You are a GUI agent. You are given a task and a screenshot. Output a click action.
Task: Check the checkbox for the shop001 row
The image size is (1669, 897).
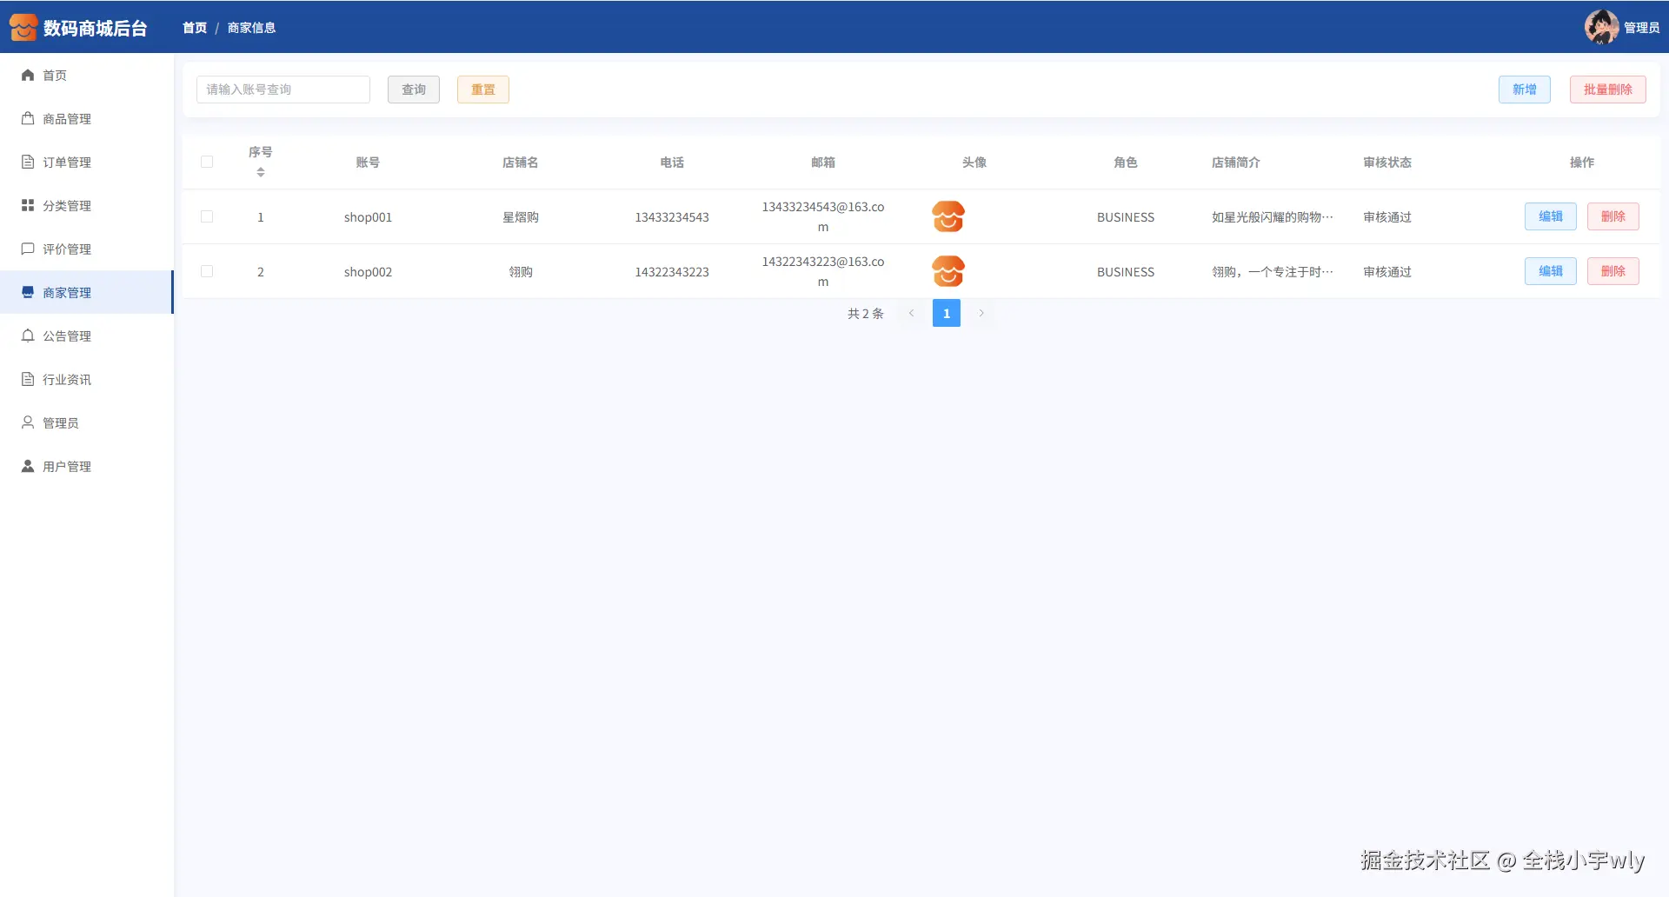click(207, 216)
